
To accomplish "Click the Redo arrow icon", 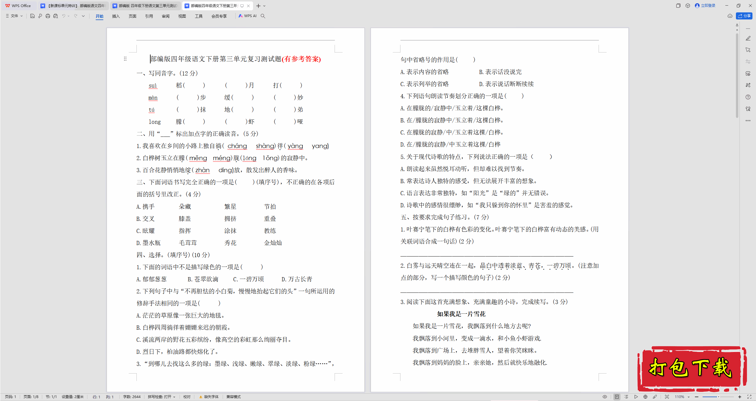I will (x=76, y=16).
